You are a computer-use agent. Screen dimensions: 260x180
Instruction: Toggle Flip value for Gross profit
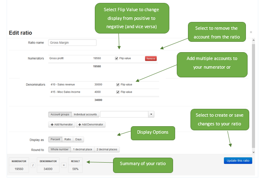pos(117,58)
